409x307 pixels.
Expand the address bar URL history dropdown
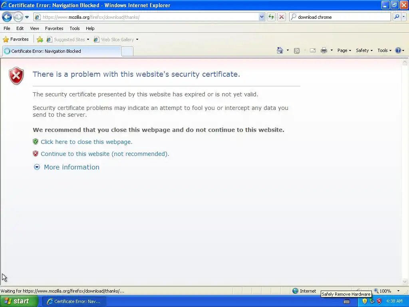[x=262, y=17]
